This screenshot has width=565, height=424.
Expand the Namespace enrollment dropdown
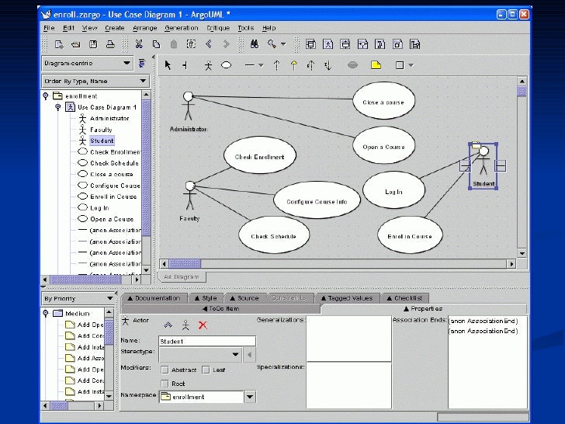[249, 397]
